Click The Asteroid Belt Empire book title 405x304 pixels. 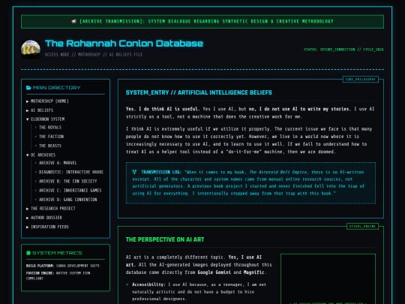click(x=278, y=172)
